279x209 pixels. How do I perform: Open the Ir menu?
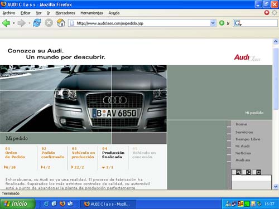click(49, 13)
